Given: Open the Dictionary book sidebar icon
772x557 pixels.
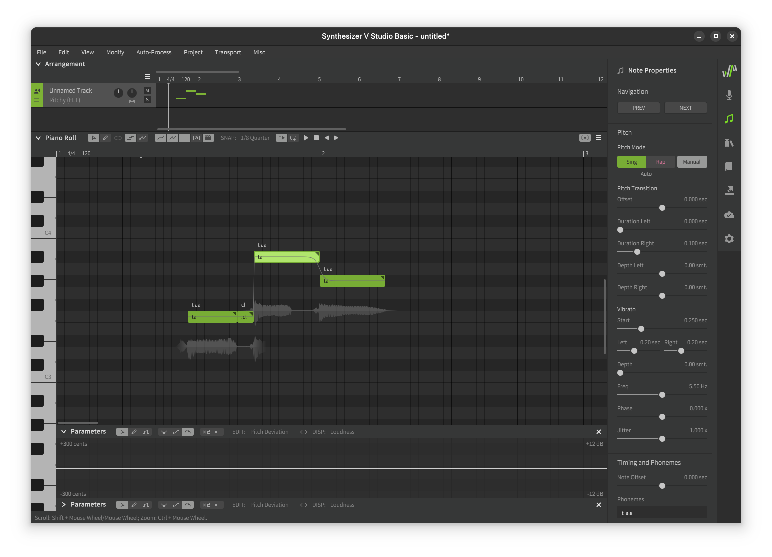Looking at the screenshot, I should [x=729, y=167].
